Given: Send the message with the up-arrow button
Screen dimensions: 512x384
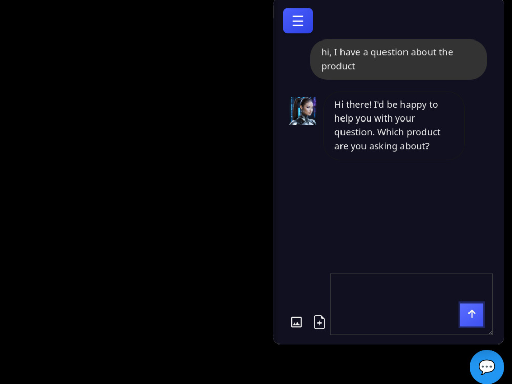Looking at the screenshot, I should 472,315.
